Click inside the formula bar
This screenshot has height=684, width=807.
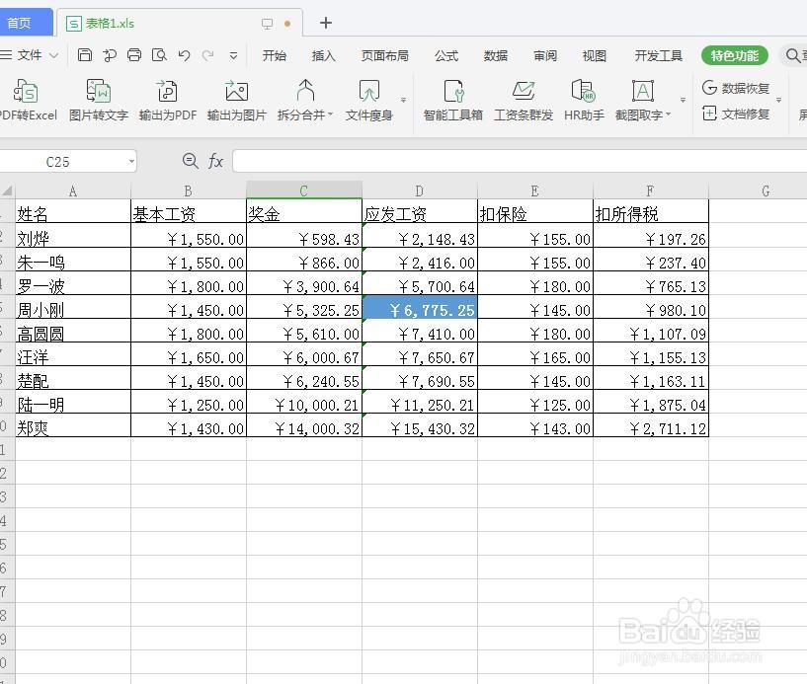click(x=395, y=160)
